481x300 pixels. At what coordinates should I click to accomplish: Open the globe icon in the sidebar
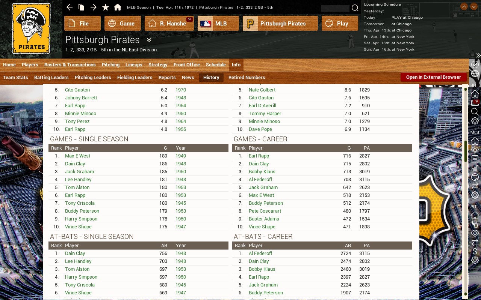tap(475, 73)
